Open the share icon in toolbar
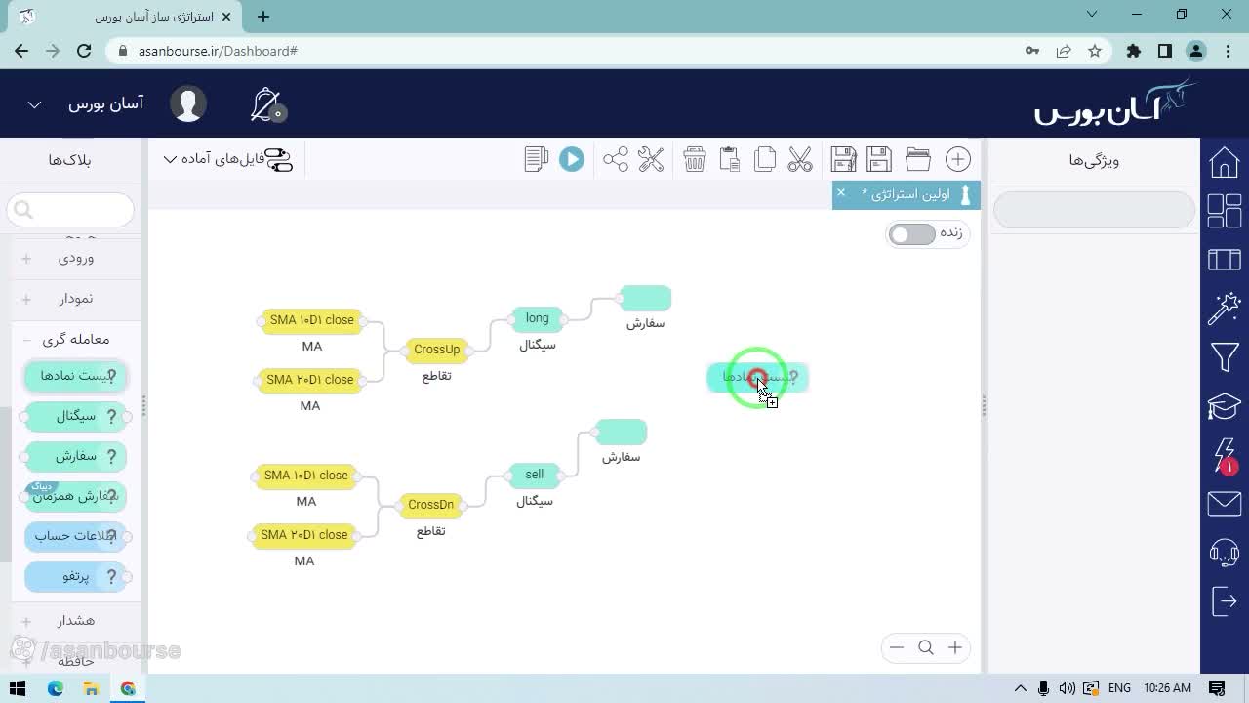This screenshot has height=703, width=1249. pos(616,159)
